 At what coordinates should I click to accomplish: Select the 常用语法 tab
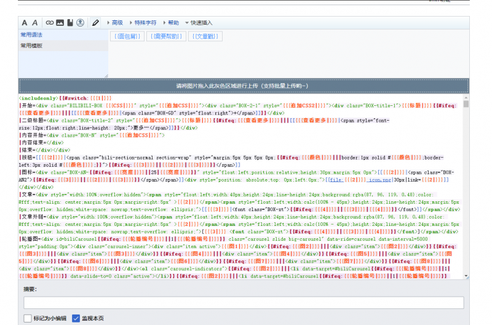pos(31,35)
